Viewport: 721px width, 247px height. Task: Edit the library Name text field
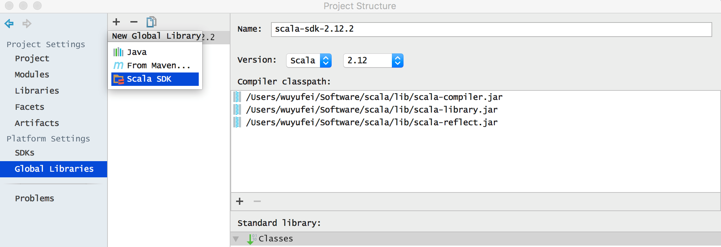tap(491, 29)
